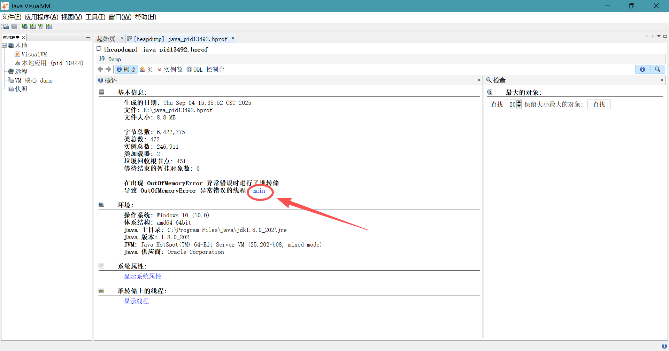Collapse the 本地 tree node
The image size is (669, 351).
(x=4, y=45)
